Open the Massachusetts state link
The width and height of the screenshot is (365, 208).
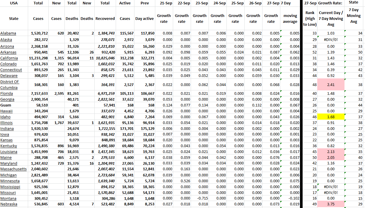tap(13, 169)
